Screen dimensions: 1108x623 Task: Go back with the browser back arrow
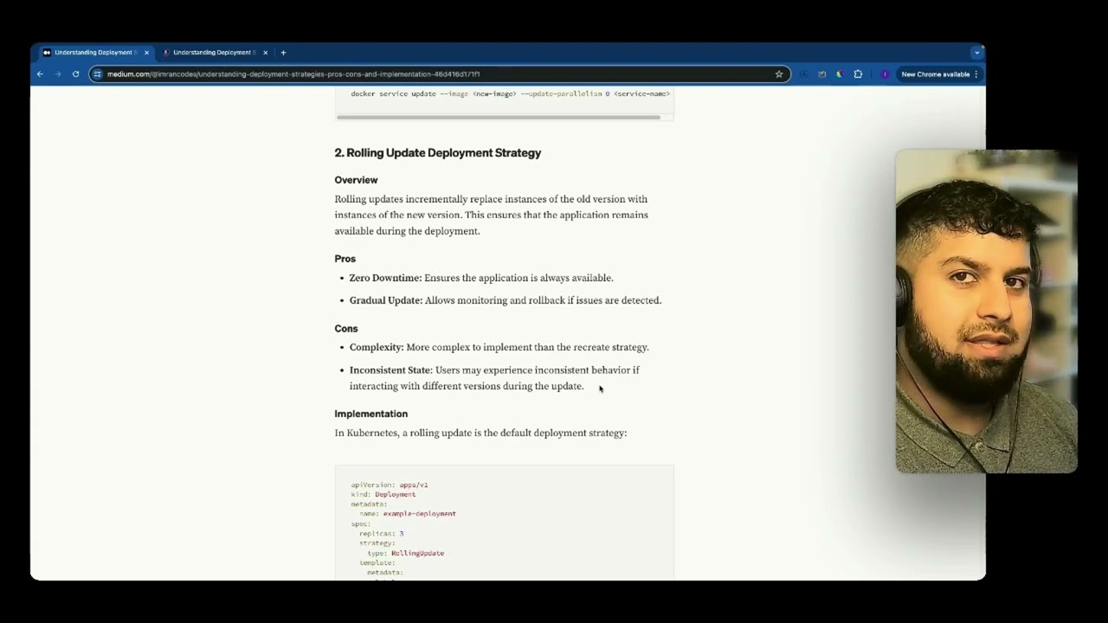coord(40,74)
